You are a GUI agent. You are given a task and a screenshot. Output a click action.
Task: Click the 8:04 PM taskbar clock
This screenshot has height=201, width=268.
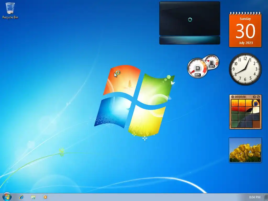point(255,197)
